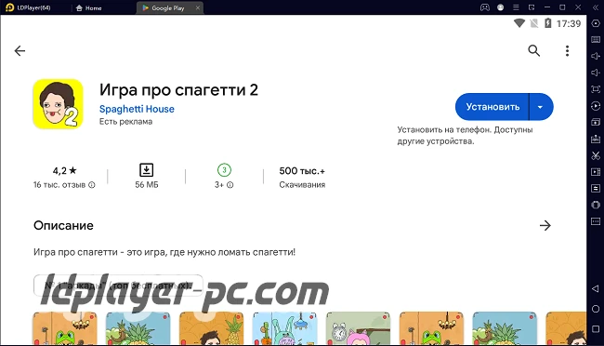Click the video recorder icon in sidebar

tap(596, 172)
